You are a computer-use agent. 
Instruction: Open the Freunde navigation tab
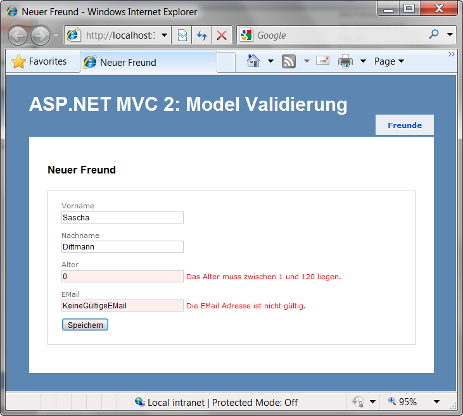(x=405, y=125)
